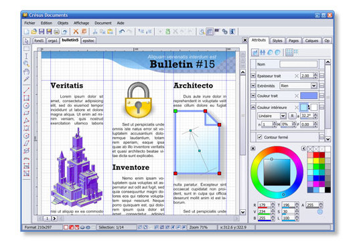Open the Extrémités dropdown showing Rien
The image size is (355, 242).
(298, 86)
